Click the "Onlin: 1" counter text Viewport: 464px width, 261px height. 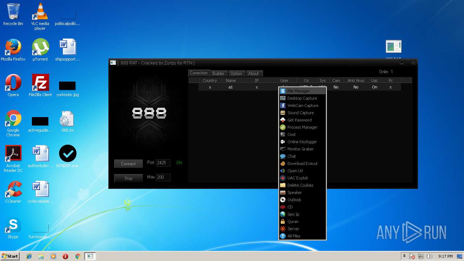click(x=386, y=72)
